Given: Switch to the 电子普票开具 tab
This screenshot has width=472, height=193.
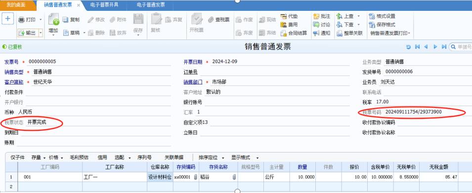Looking at the screenshot, I should click(x=104, y=5).
